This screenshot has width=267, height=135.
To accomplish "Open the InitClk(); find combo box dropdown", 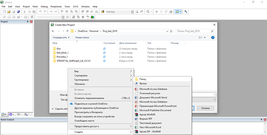I will pyautogui.click(x=132, y=12).
